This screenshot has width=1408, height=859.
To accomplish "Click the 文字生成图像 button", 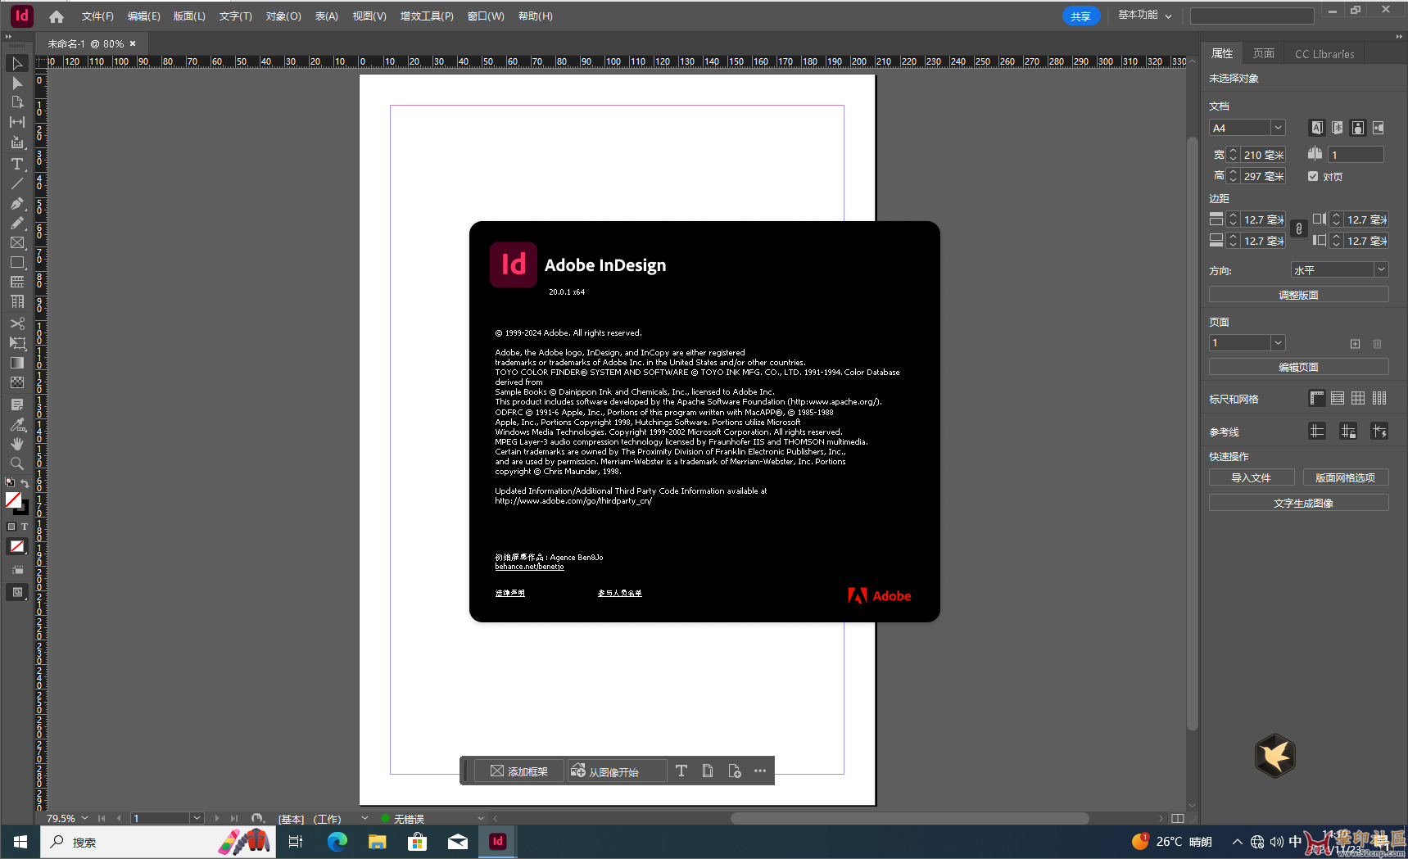I will pos(1298,503).
